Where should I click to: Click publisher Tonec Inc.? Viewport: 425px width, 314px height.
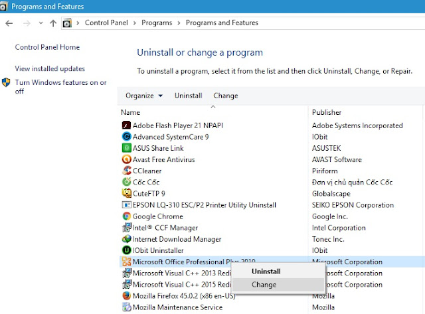click(x=328, y=239)
